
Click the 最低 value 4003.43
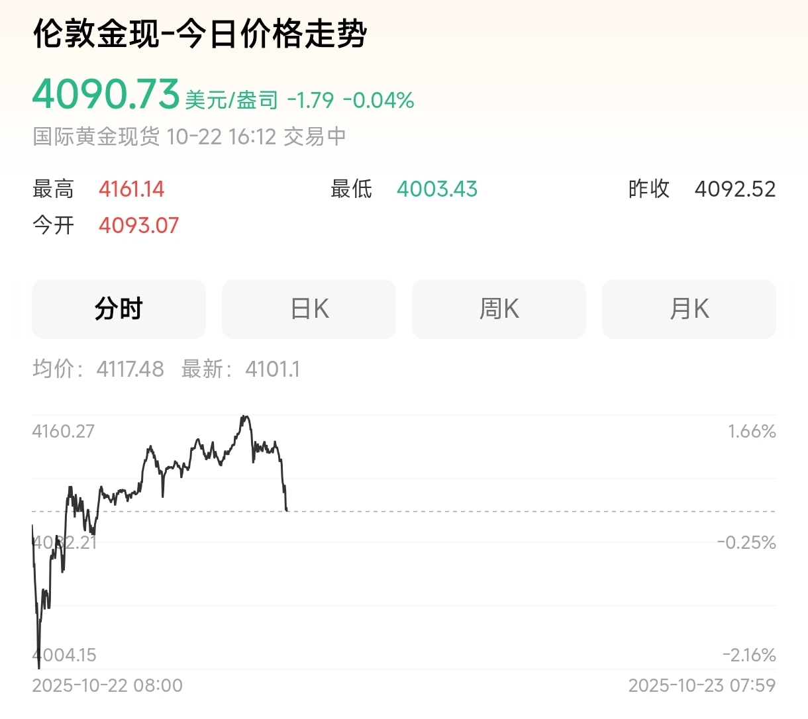coord(437,189)
